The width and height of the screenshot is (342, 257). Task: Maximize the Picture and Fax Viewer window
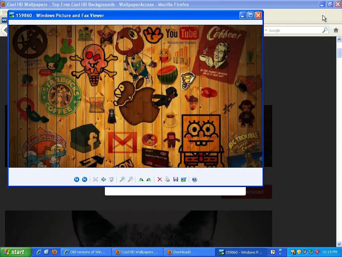[250, 15]
